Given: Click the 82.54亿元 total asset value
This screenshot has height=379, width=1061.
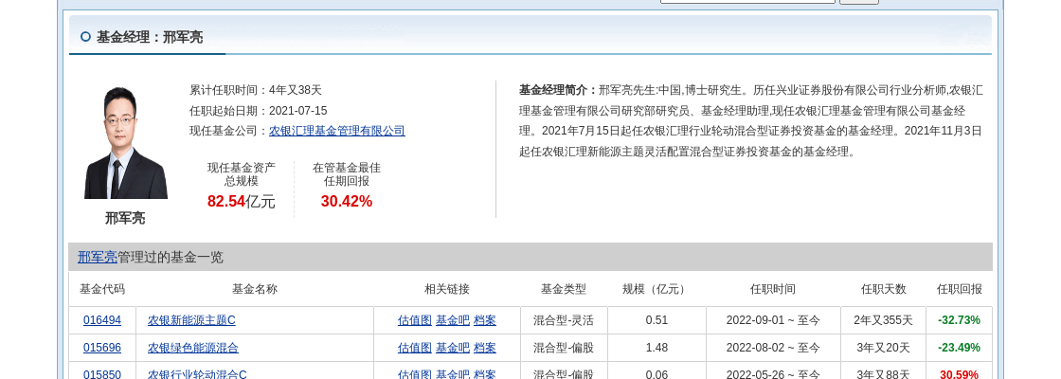Looking at the screenshot, I should tap(241, 201).
